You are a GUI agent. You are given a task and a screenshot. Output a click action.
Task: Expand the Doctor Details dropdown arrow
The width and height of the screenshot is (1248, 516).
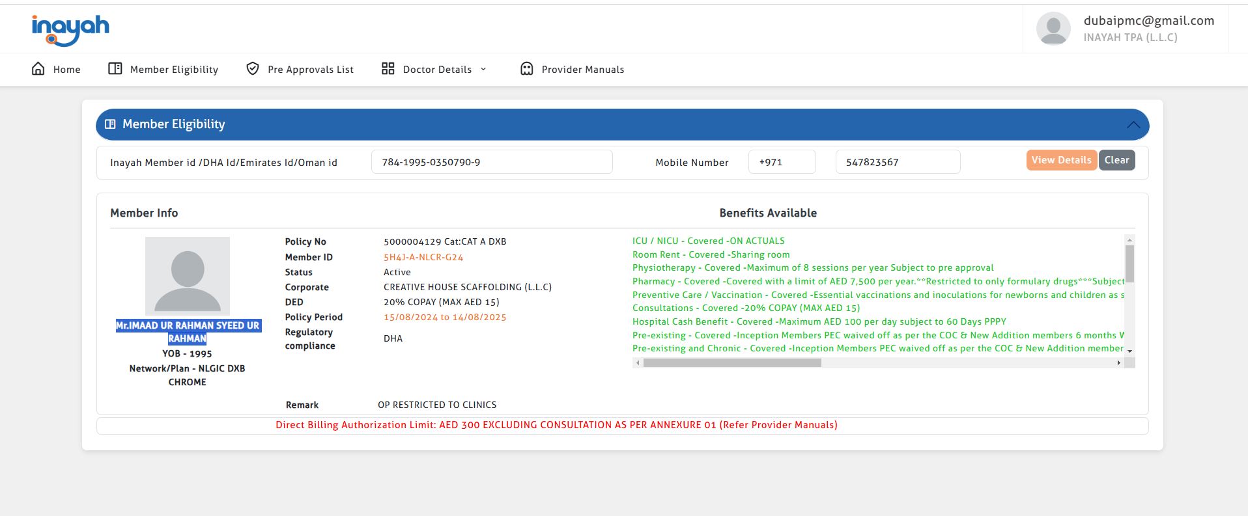pyautogui.click(x=483, y=69)
